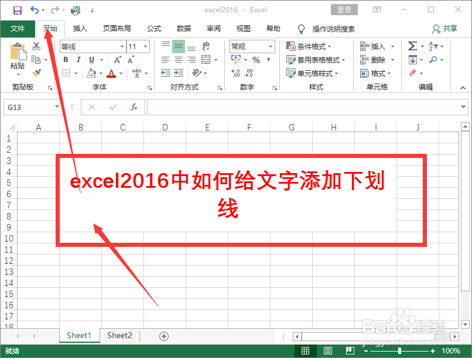Image resolution: width=472 pixels, height=358 pixels.
Task: Open 套用表格格式 table format menu
Action: coord(316,60)
